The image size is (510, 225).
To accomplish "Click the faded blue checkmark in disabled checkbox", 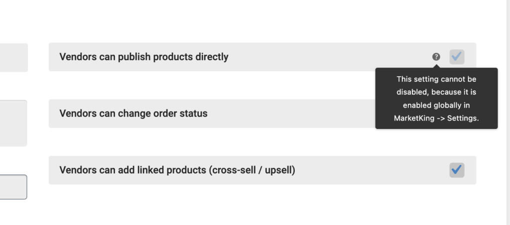I will pyautogui.click(x=457, y=57).
